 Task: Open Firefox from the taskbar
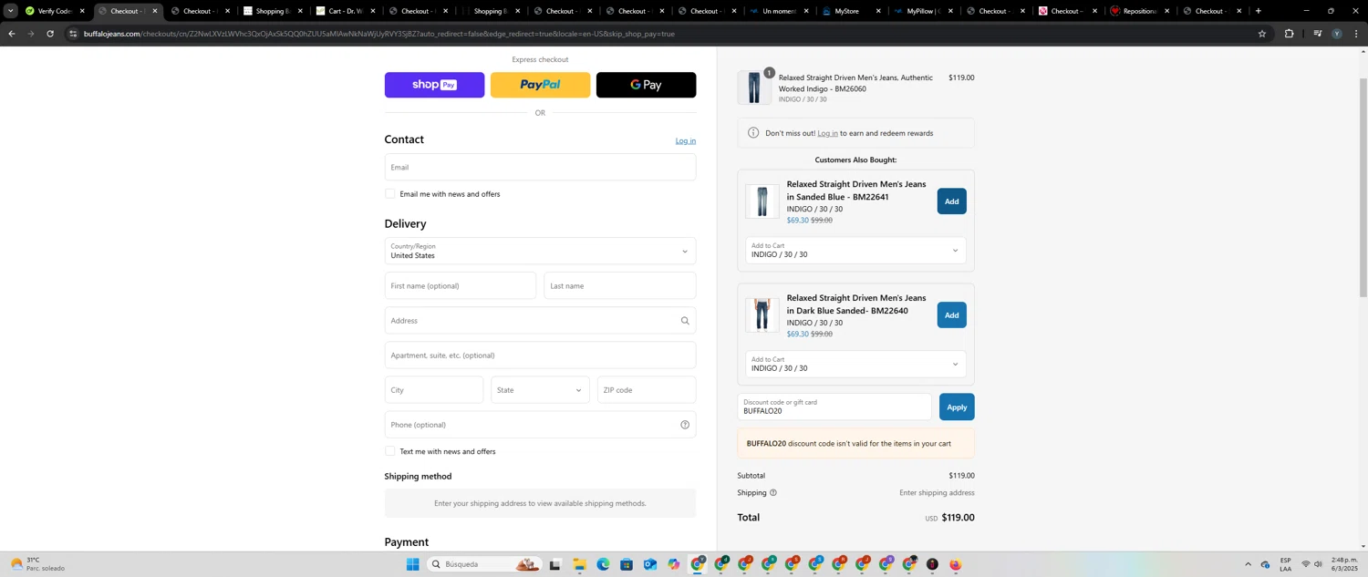(956, 565)
